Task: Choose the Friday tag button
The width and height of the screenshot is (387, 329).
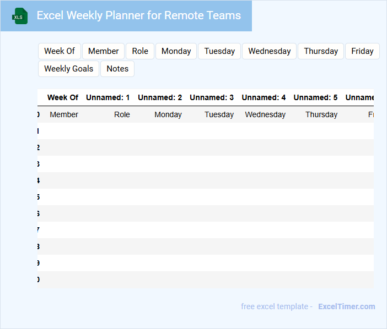Action: 362,51
